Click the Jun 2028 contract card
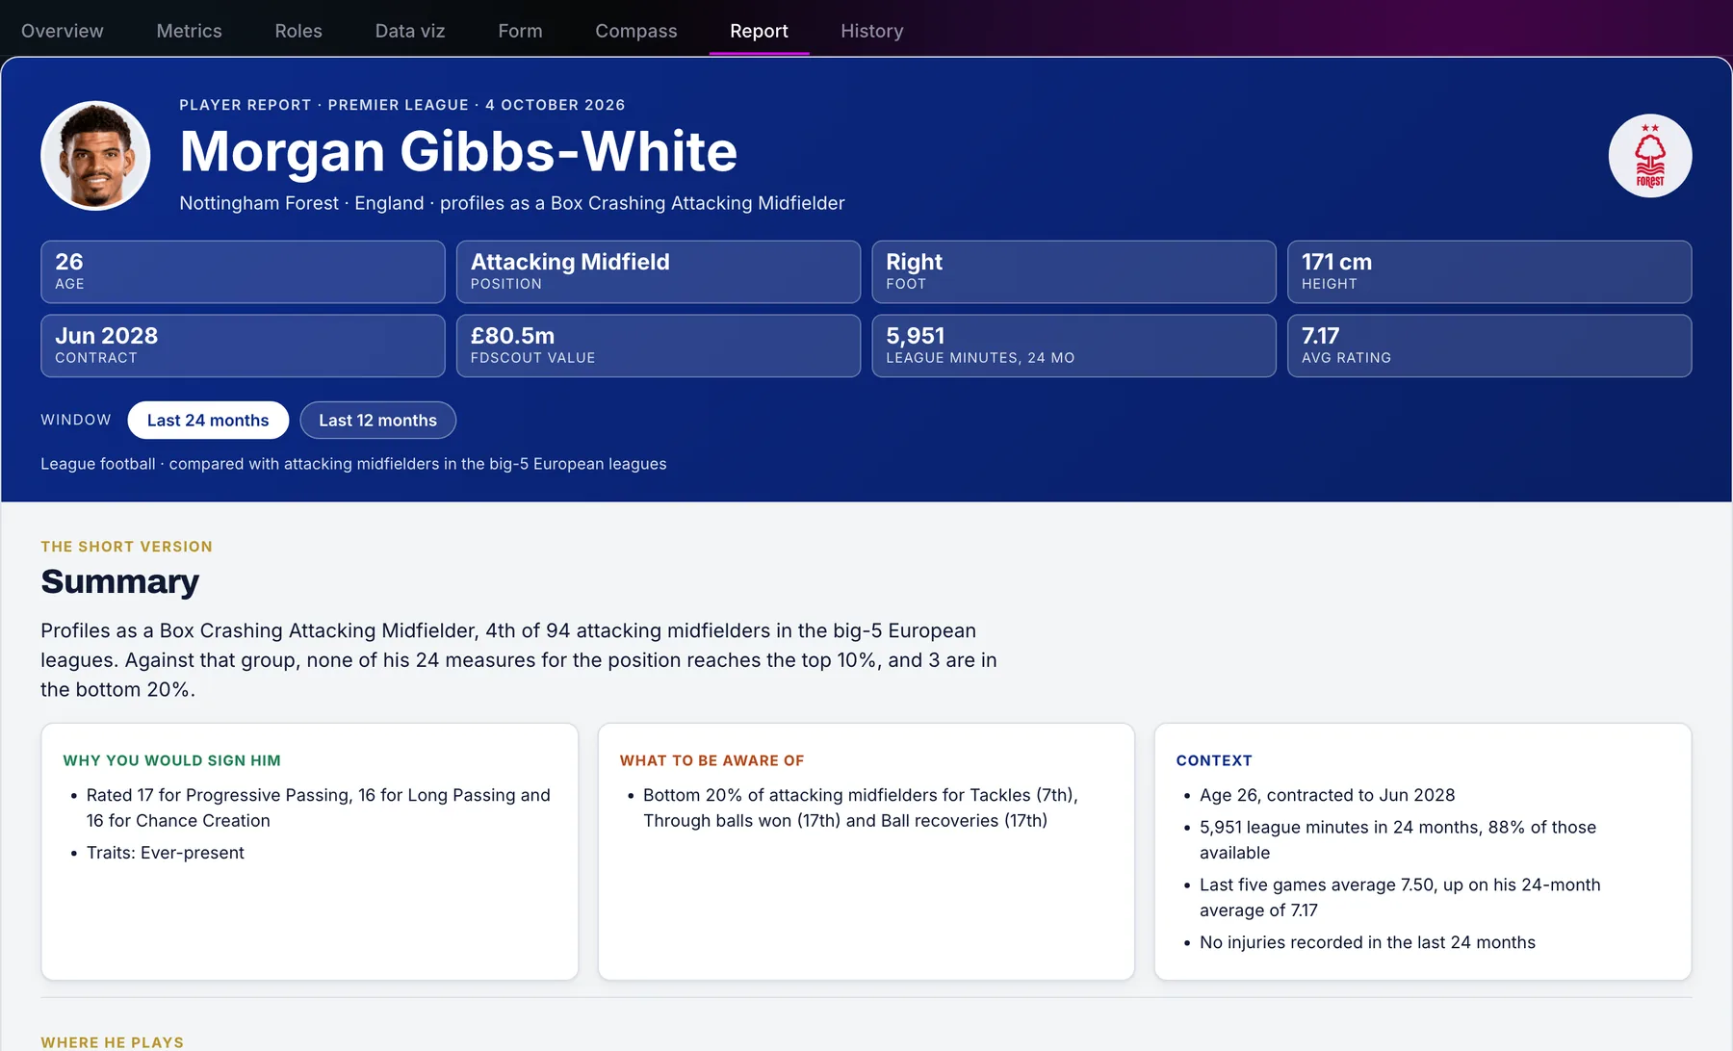This screenshot has width=1733, height=1051. click(243, 346)
